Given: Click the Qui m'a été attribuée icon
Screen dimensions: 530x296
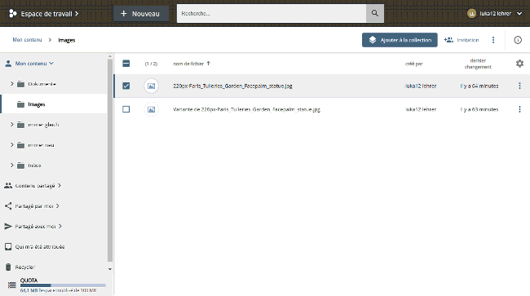Looking at the screenshot, I should [x=8, y=246].
